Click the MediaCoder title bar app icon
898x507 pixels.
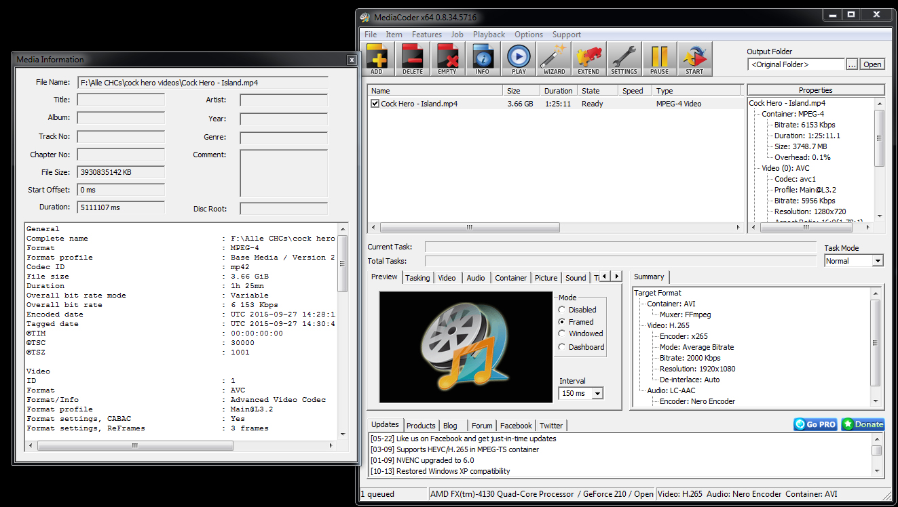(364, 17)
